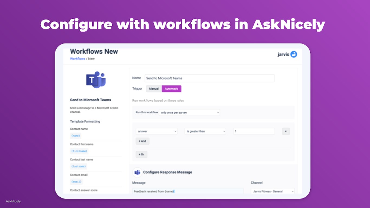Image resolution: width=370 pixels, height=208 pixels.
Task: Click the rule value field containing 1
Action: pyautogui.click(x=254, y=131)
